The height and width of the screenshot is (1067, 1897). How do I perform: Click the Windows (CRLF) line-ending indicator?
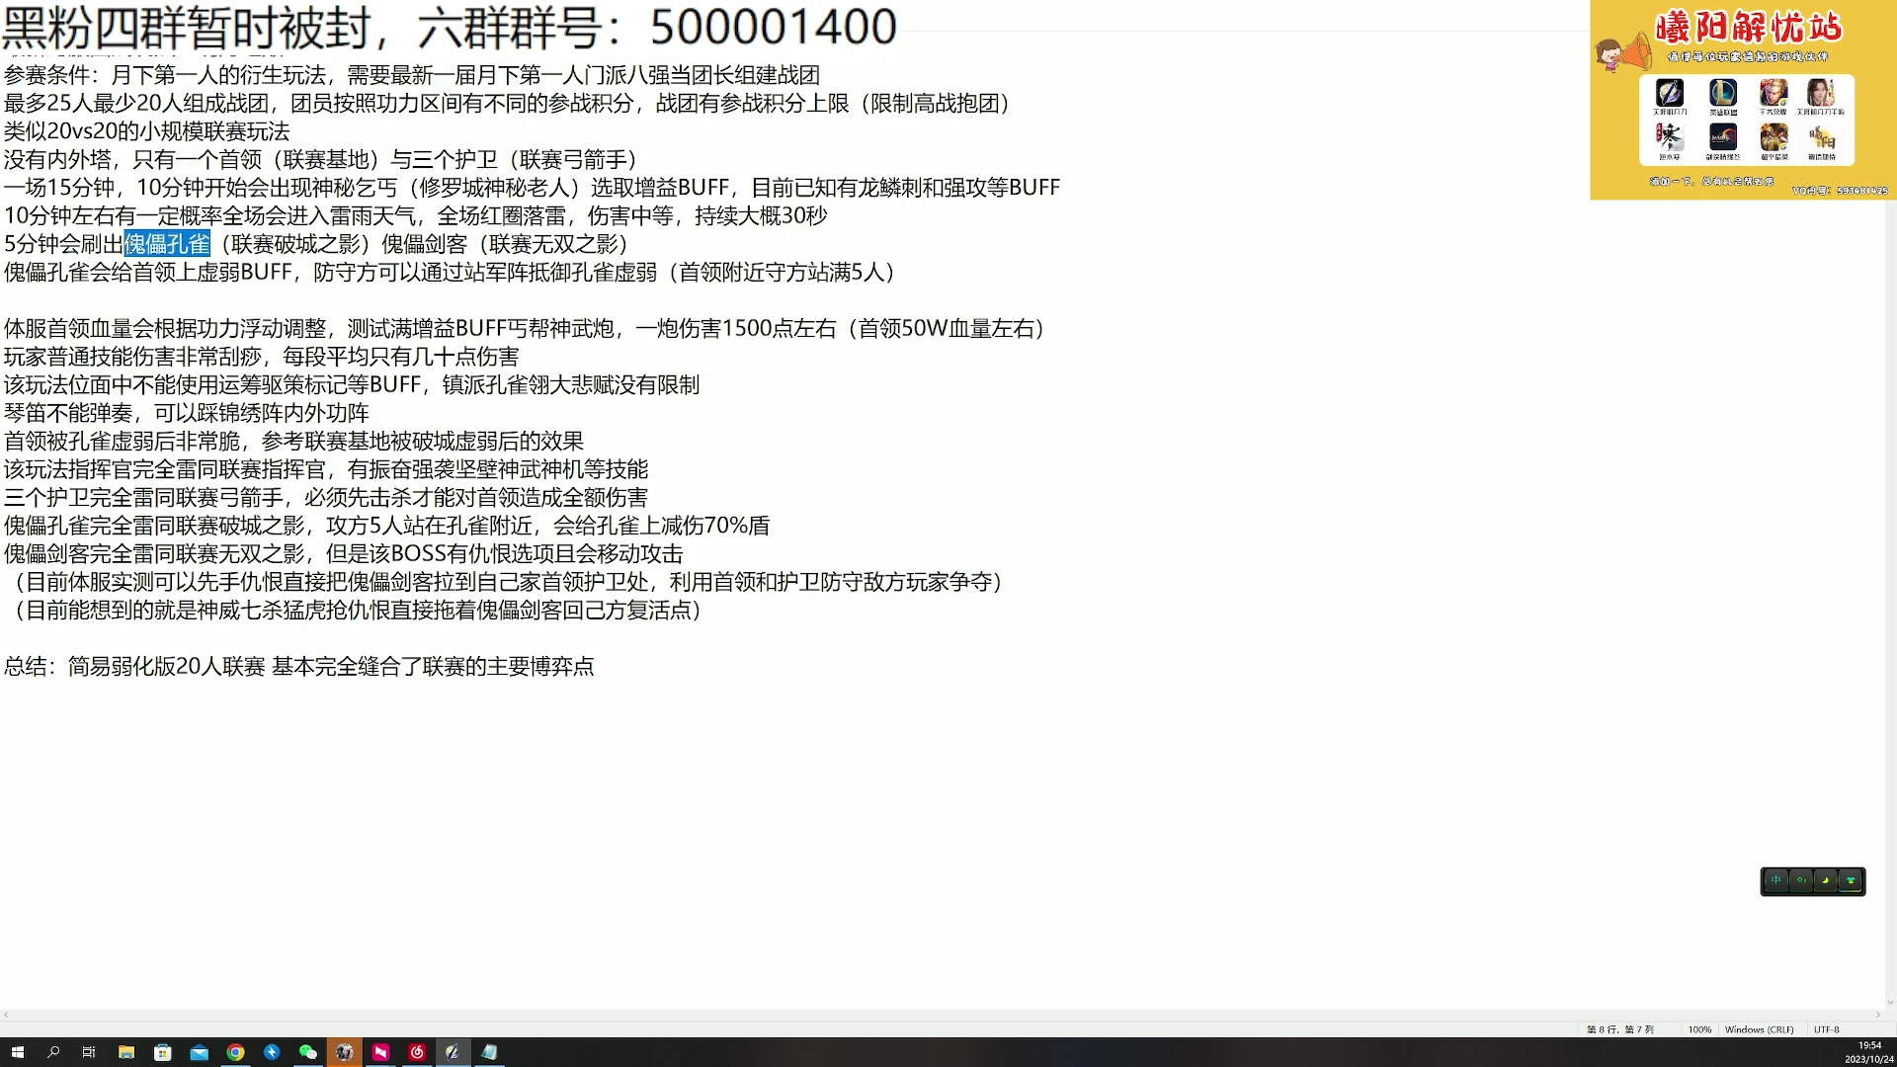[x=1759, y=1028]
